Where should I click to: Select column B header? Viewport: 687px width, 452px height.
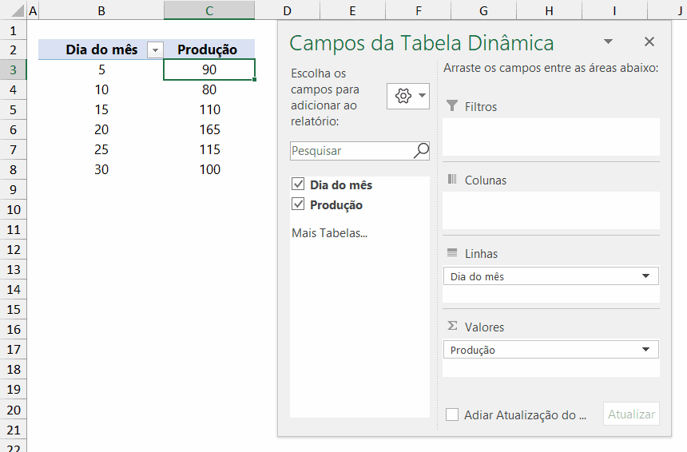pos(101,10)
